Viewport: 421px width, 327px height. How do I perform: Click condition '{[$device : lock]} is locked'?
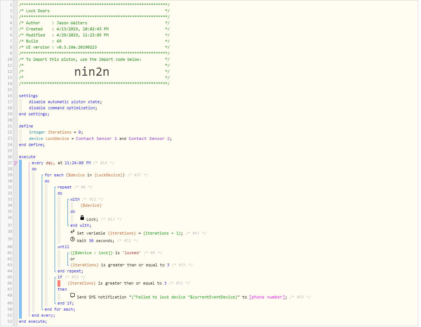point(106,253)
